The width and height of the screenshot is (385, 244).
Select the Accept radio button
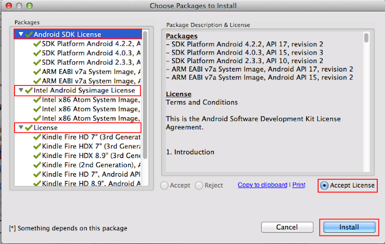164,186
